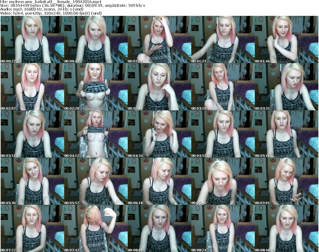Select the Size and duration info line
This screenshot has width=319, height=252.
73,6
